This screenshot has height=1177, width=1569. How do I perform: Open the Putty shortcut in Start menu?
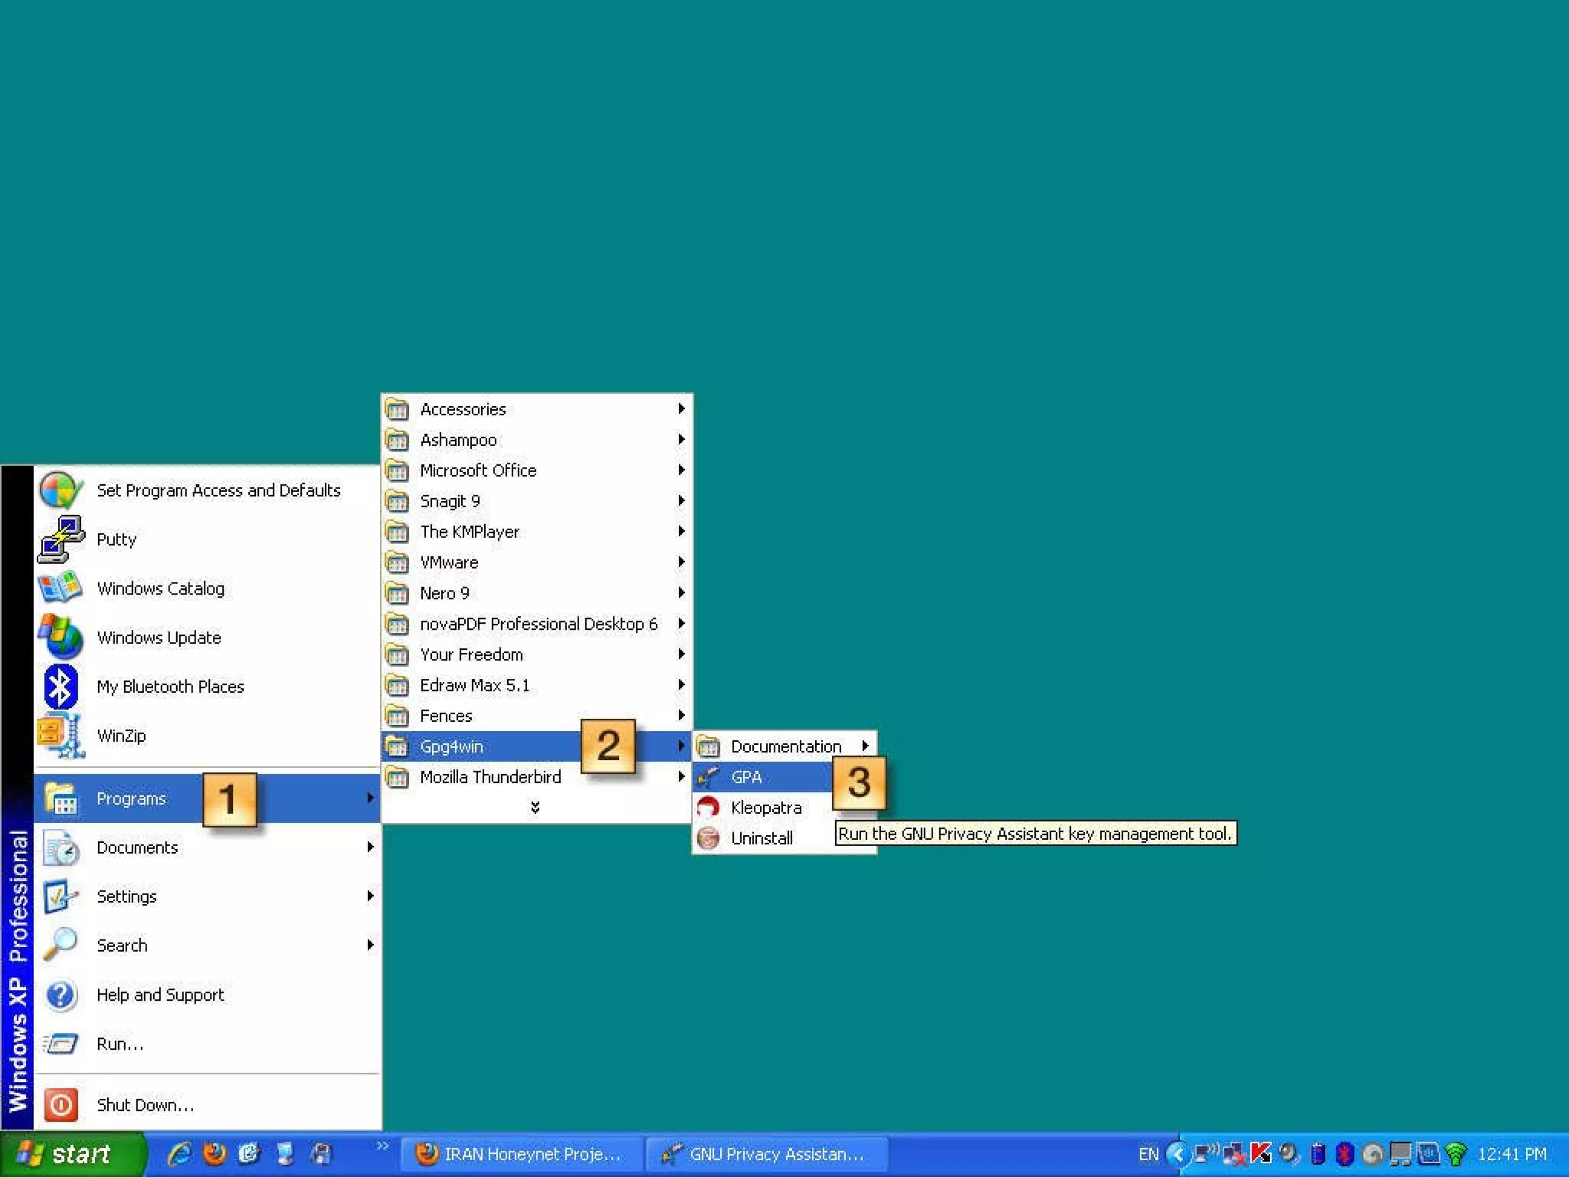tap(116, 539)
